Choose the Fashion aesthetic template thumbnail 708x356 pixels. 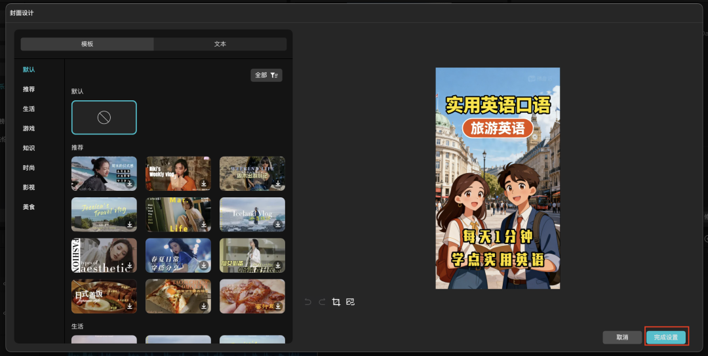104,255
